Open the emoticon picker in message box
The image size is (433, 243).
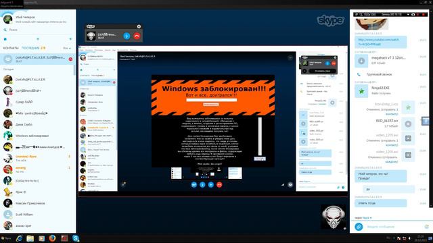pos(427,227)
